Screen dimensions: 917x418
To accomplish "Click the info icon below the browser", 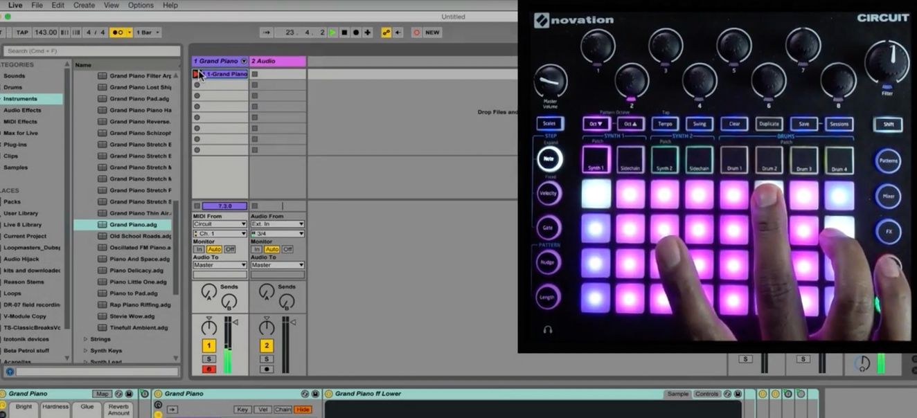I will 10,372.
